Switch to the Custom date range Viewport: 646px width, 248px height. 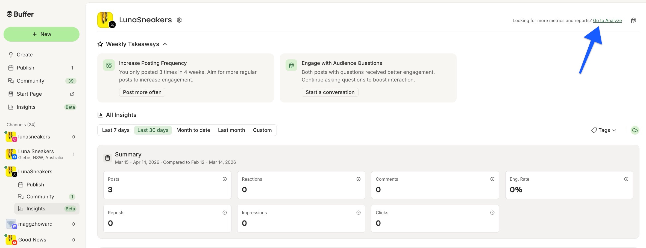(262, 130)
